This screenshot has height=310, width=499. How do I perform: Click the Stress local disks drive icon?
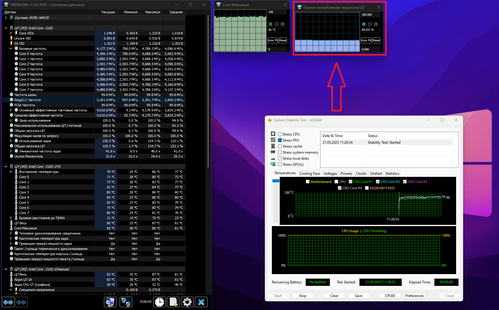pyautogui.click(x=273, y=158)
